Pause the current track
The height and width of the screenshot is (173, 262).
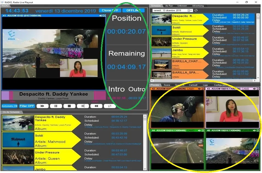56,106
